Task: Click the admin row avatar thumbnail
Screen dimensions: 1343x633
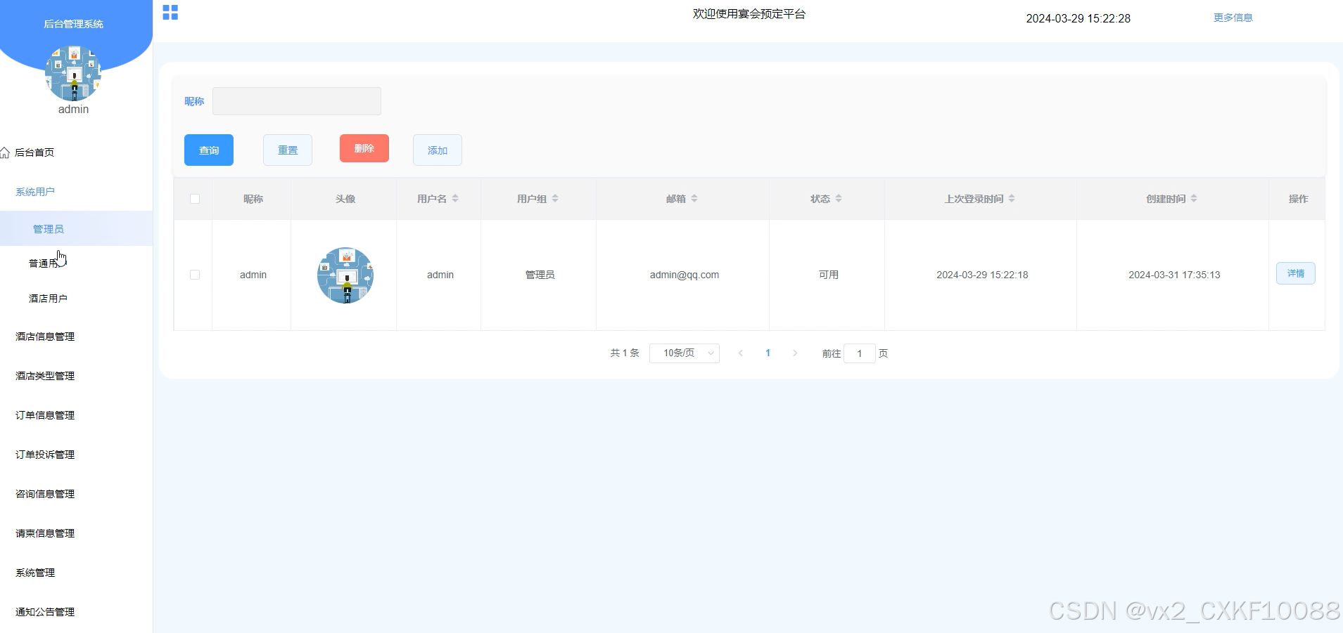Action: tap(345, 275)
